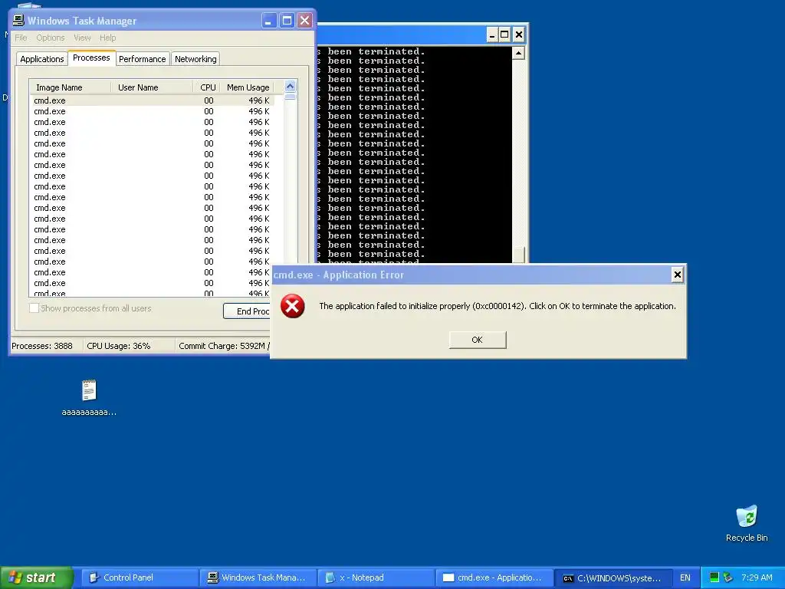
Task: Open the File menu in Task Manager
Action: (21, 38)
